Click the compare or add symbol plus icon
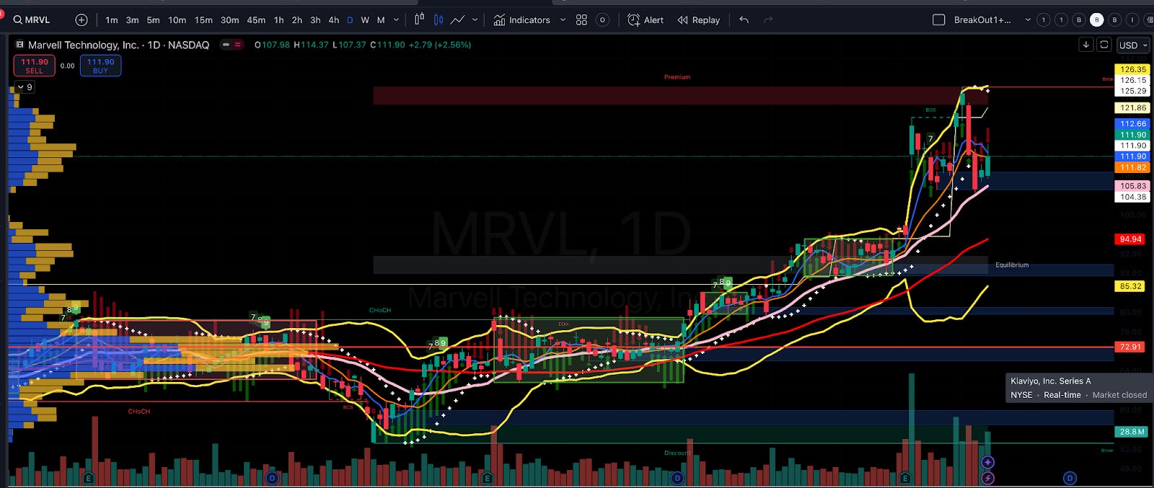Image resolution: width=1154 pixels, height=488 pixels. (x=82, y=20)
